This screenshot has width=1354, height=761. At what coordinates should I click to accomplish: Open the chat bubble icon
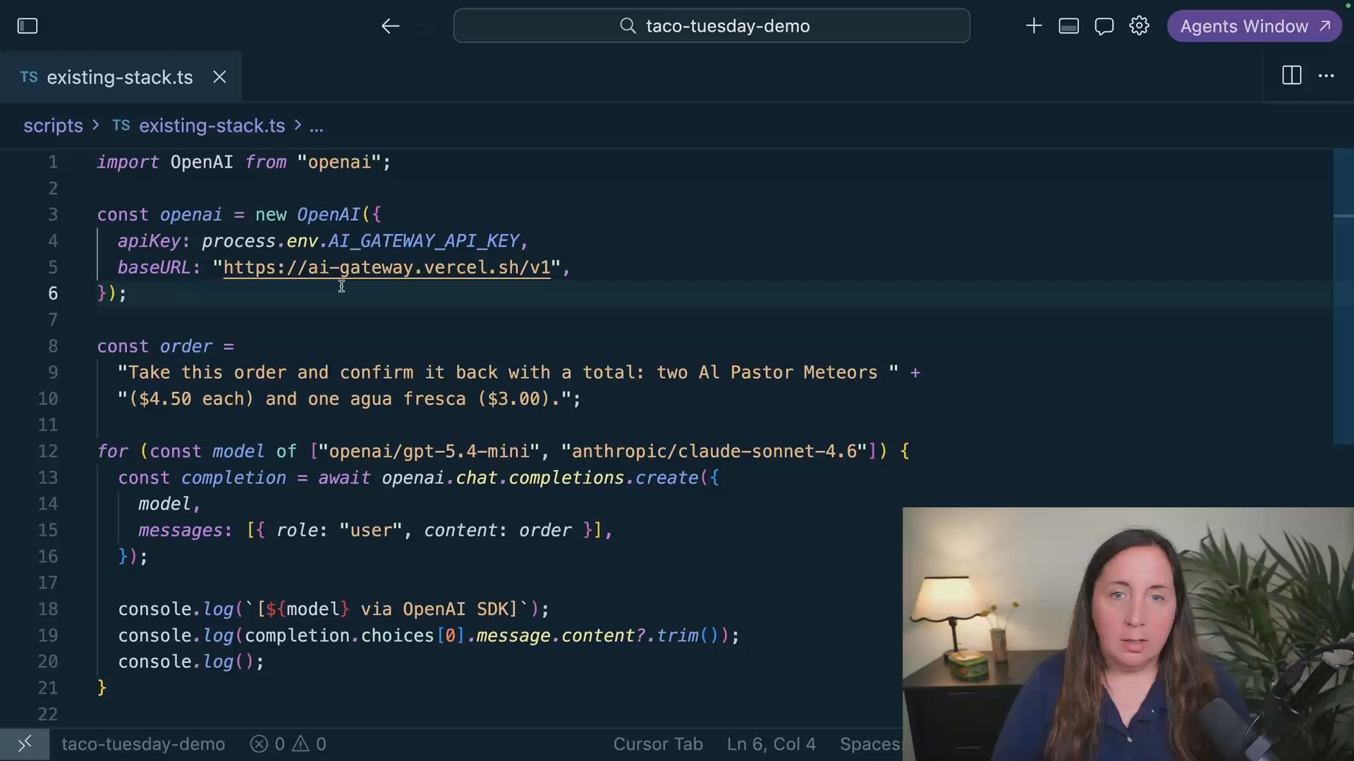[x=1104, y=26]
